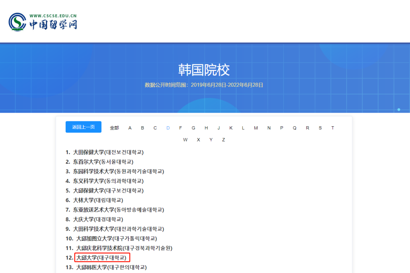This screenshot has height=273, width=410.
Task: Click the 返回上一页 button
Action: tap(84, 127)
